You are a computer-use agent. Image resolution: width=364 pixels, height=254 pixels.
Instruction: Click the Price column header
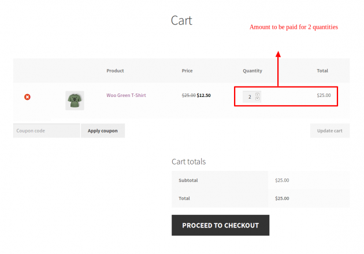pos(187,71)
